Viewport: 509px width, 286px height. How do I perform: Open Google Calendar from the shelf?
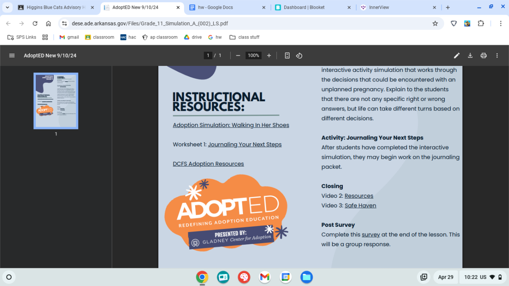pyautogui.click(x=286, y=277)
